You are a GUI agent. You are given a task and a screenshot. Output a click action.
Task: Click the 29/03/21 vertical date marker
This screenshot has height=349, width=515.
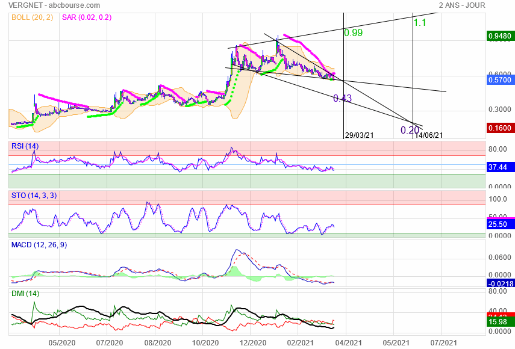point(360,135)
